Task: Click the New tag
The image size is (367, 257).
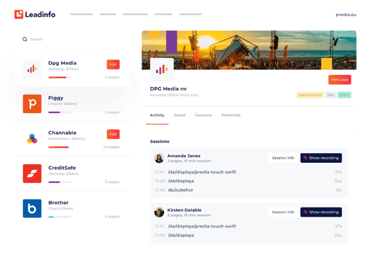Action: [x=331, y=95]
